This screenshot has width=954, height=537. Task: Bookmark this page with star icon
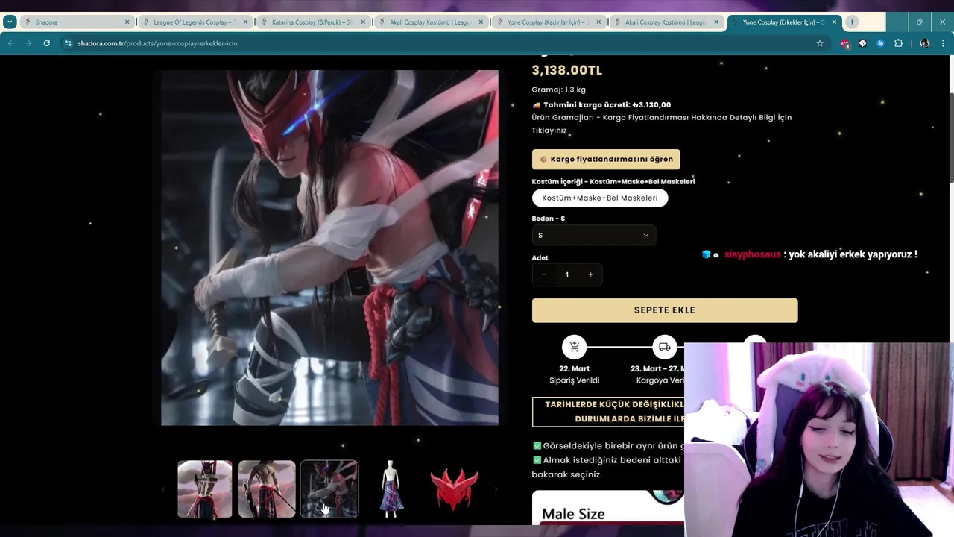820,43
